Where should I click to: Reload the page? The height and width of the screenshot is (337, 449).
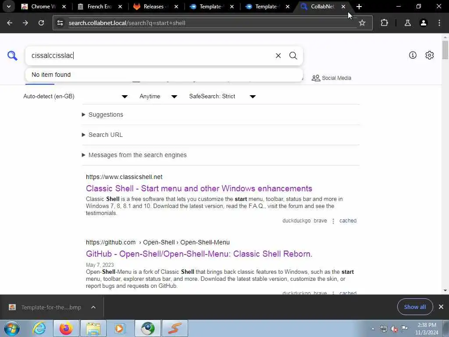[x=41, y=23]
